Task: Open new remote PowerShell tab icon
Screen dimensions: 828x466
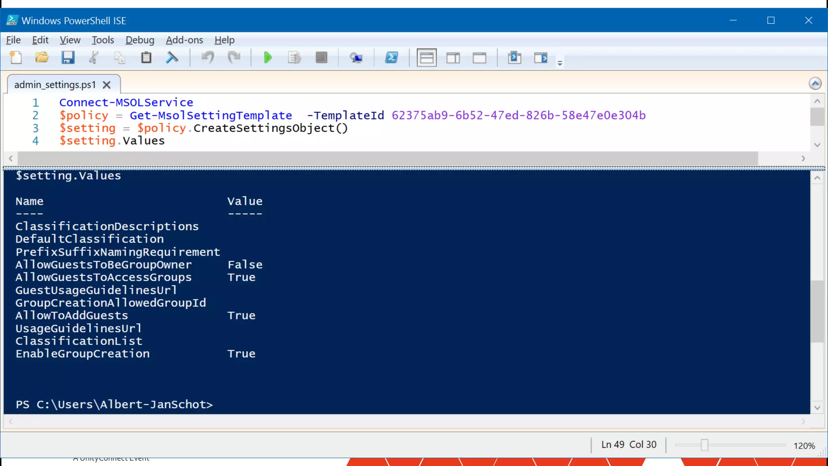Action: 356,58
